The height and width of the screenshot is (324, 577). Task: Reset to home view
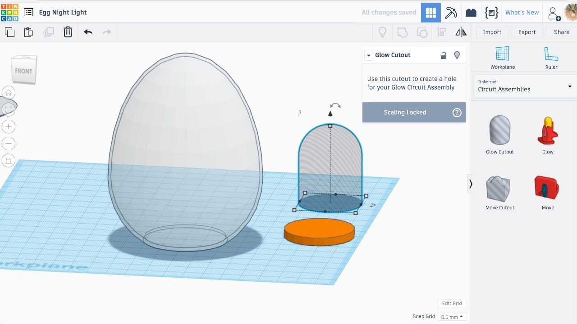click(x=9, y=93)
